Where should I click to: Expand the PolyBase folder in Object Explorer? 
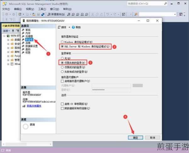[8, 56]
